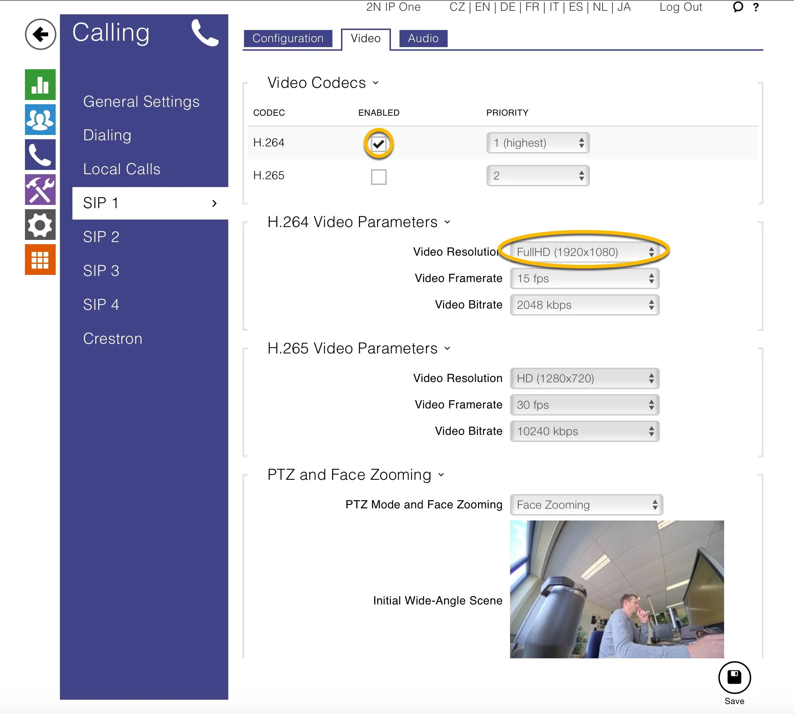794x714 pixels.
Task: Open the green Status chart icon
Action: (x=40, y=85)
